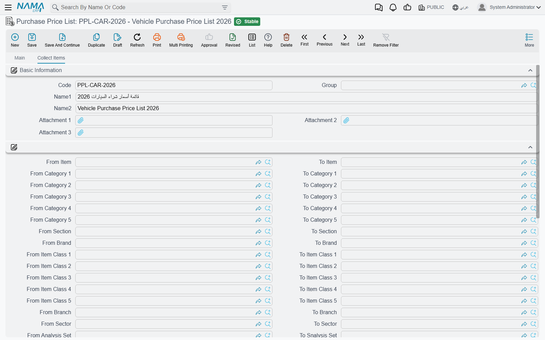545x340 pixels.
Task: Click the thumbs-up icon in header
Action: point(407,7)
